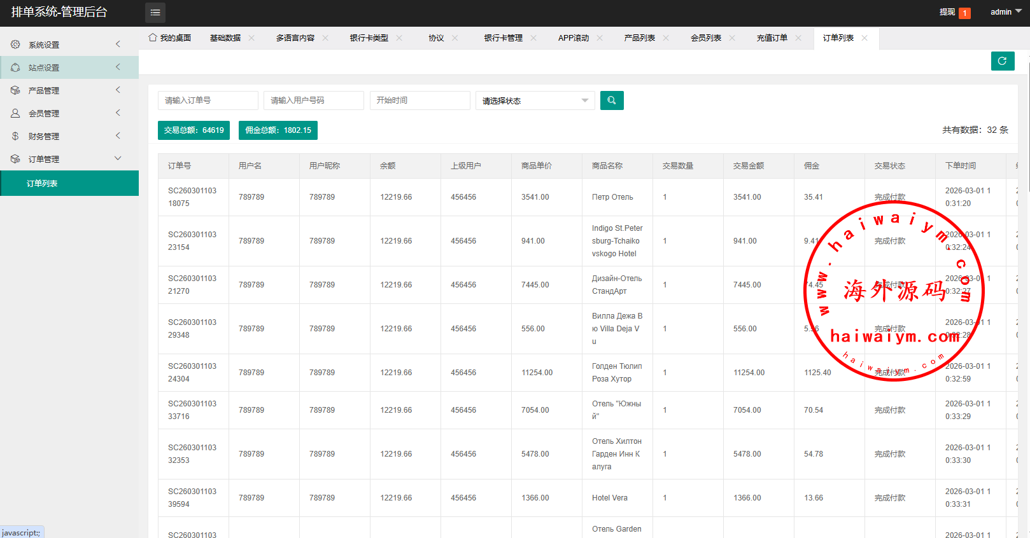The height and width of the screenshot is (538, 1030).
Task: Toggle the sidebar collapse hamburger icon
Action: pyautogui.click(x=155, y=13)
